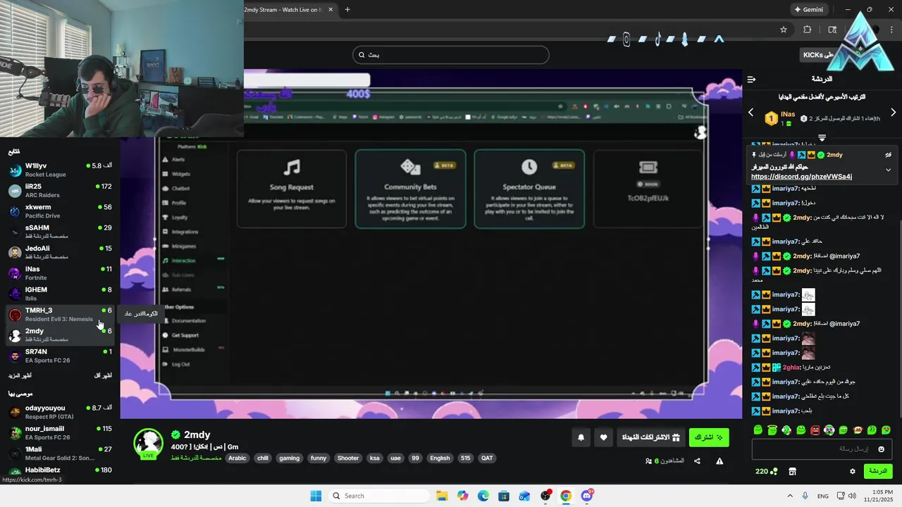Switch to Chrome in taskbar
The image size is (902, 507).
(566, 496)
